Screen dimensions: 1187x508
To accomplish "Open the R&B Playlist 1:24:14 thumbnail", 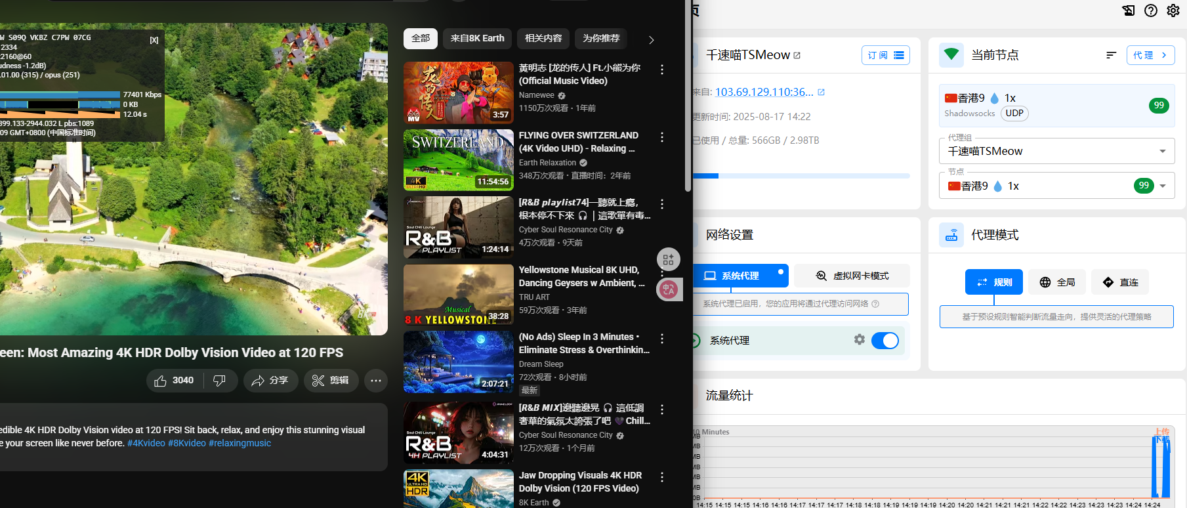I will click(459, 228).
